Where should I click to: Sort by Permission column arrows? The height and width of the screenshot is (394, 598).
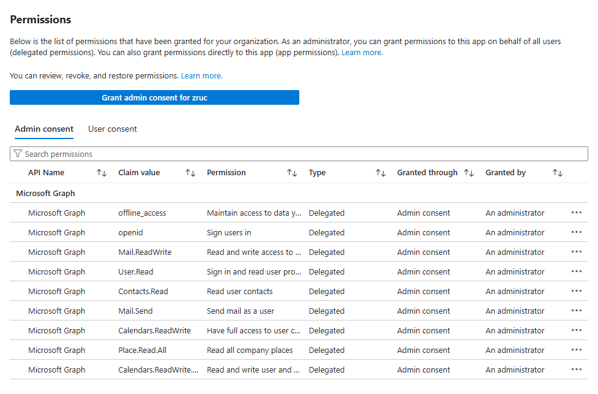pyautogui.click(x=292, y=173)
